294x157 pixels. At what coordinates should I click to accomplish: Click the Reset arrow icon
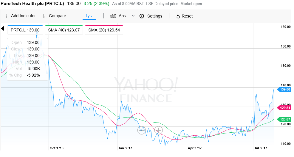[x=178, y=16]
